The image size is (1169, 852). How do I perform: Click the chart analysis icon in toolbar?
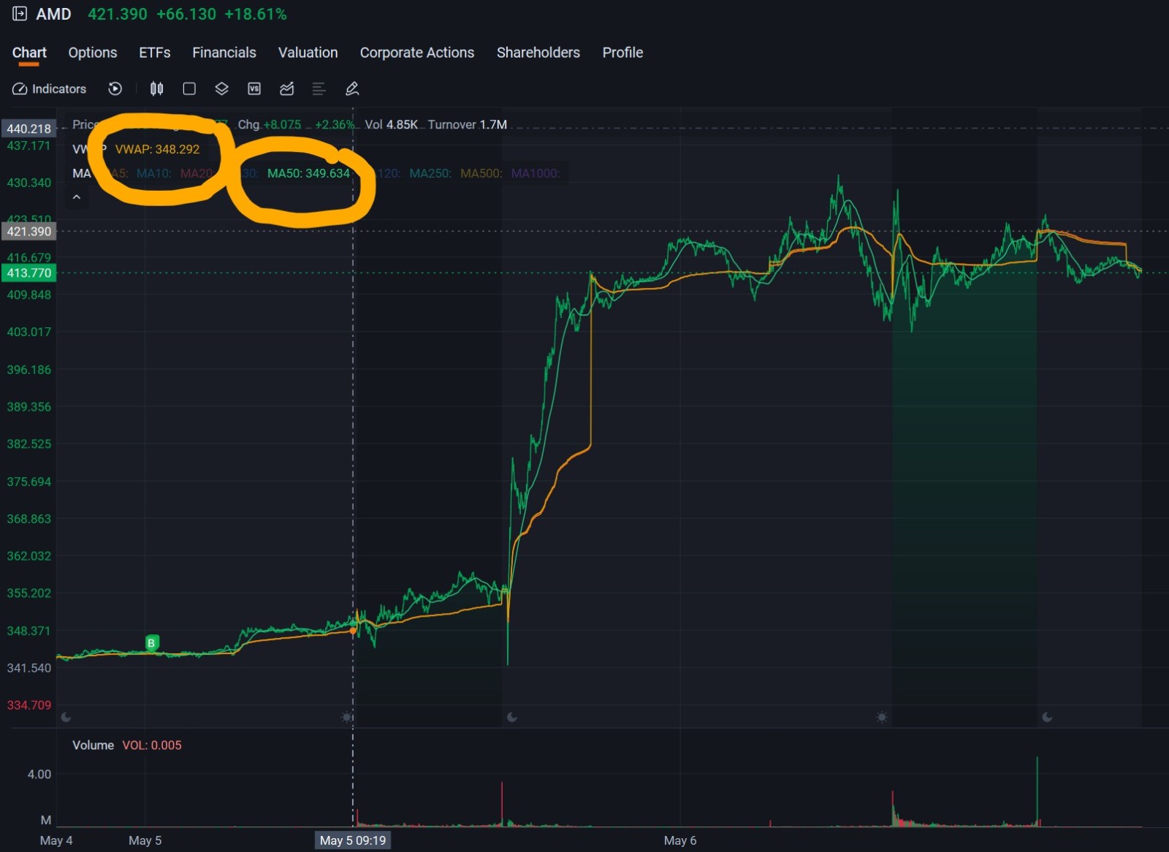pyautogui.click(x=286, y=88)
